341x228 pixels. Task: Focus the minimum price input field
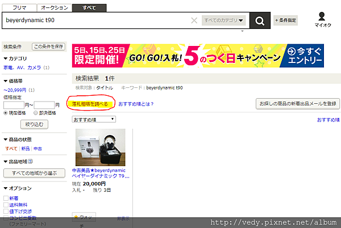[x=14, y=105]
